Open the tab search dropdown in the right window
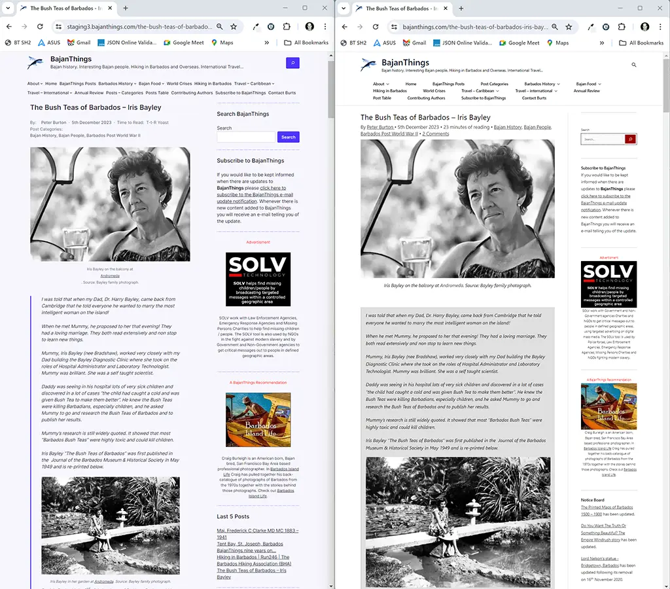The width and height of the screenshot is (670, 589). (x=345, y=9)
